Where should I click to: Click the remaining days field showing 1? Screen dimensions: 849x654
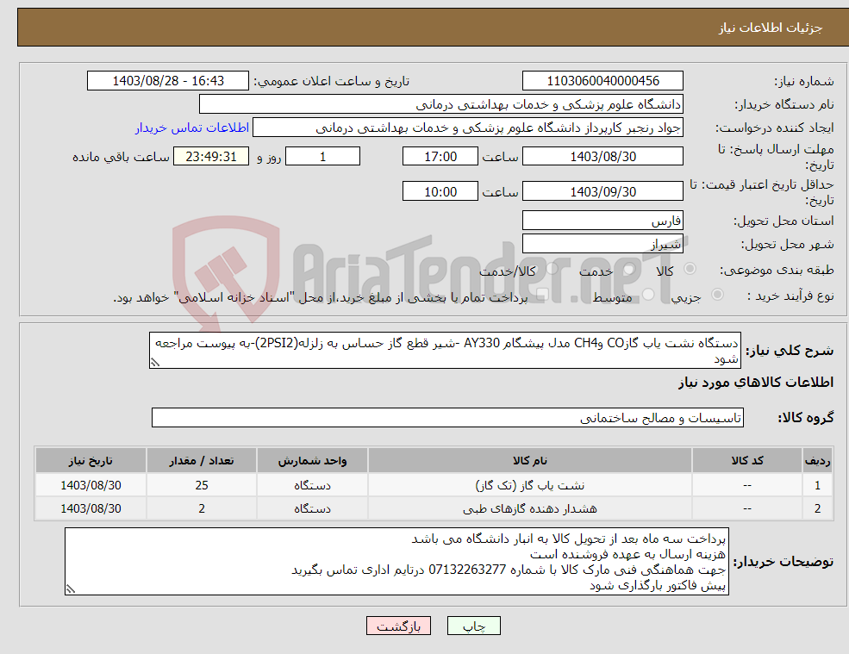(x=322, y=157)
